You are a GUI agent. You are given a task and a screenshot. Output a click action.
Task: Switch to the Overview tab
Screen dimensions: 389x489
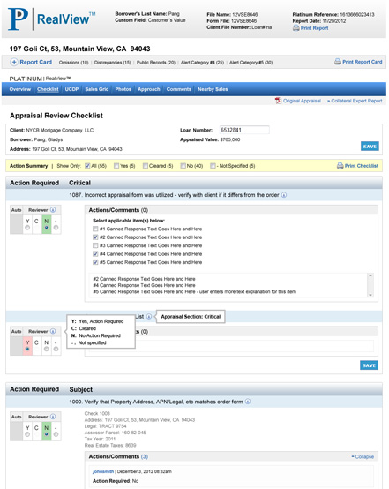pos(20,89)
